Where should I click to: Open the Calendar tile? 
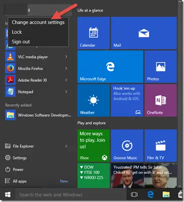click(x=93, y=33)
